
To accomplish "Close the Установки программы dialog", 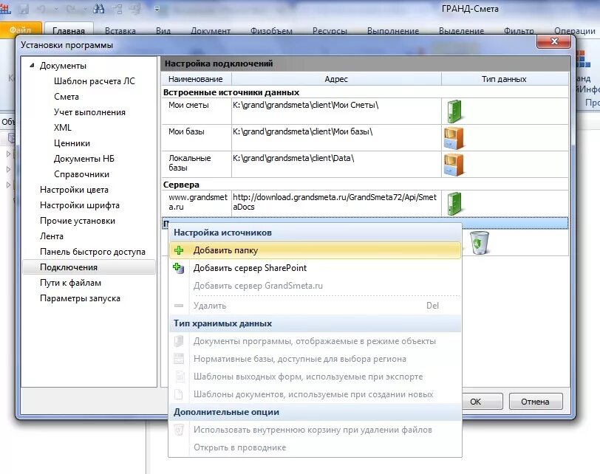I will [x=554, y=41].
